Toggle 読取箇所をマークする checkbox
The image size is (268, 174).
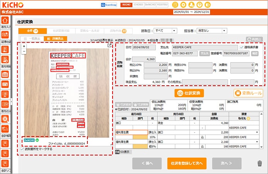22,149
